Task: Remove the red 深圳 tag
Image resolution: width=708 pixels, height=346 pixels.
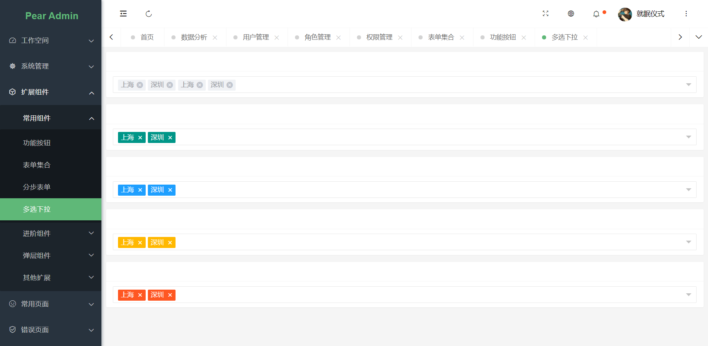Action: pos(170,295)
